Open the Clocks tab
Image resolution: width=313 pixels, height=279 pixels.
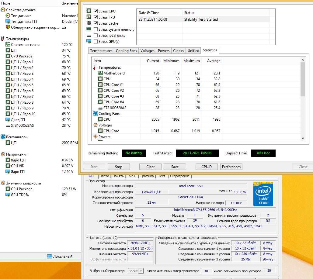[x=178, y=51]
